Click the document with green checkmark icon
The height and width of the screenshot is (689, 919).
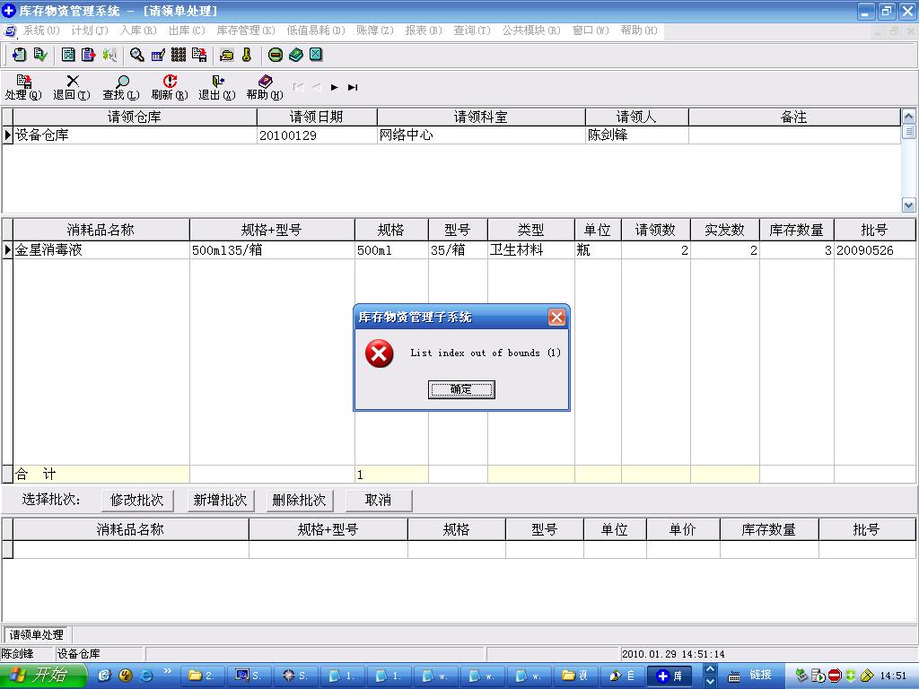pyautogui.click(x=40, y=55)
